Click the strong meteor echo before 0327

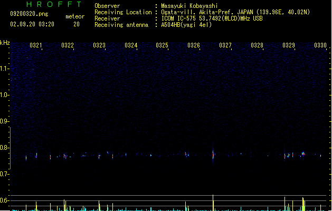point(213,155)
